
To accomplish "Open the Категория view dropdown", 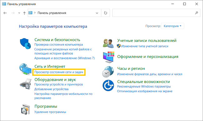I will pos(172,26).
